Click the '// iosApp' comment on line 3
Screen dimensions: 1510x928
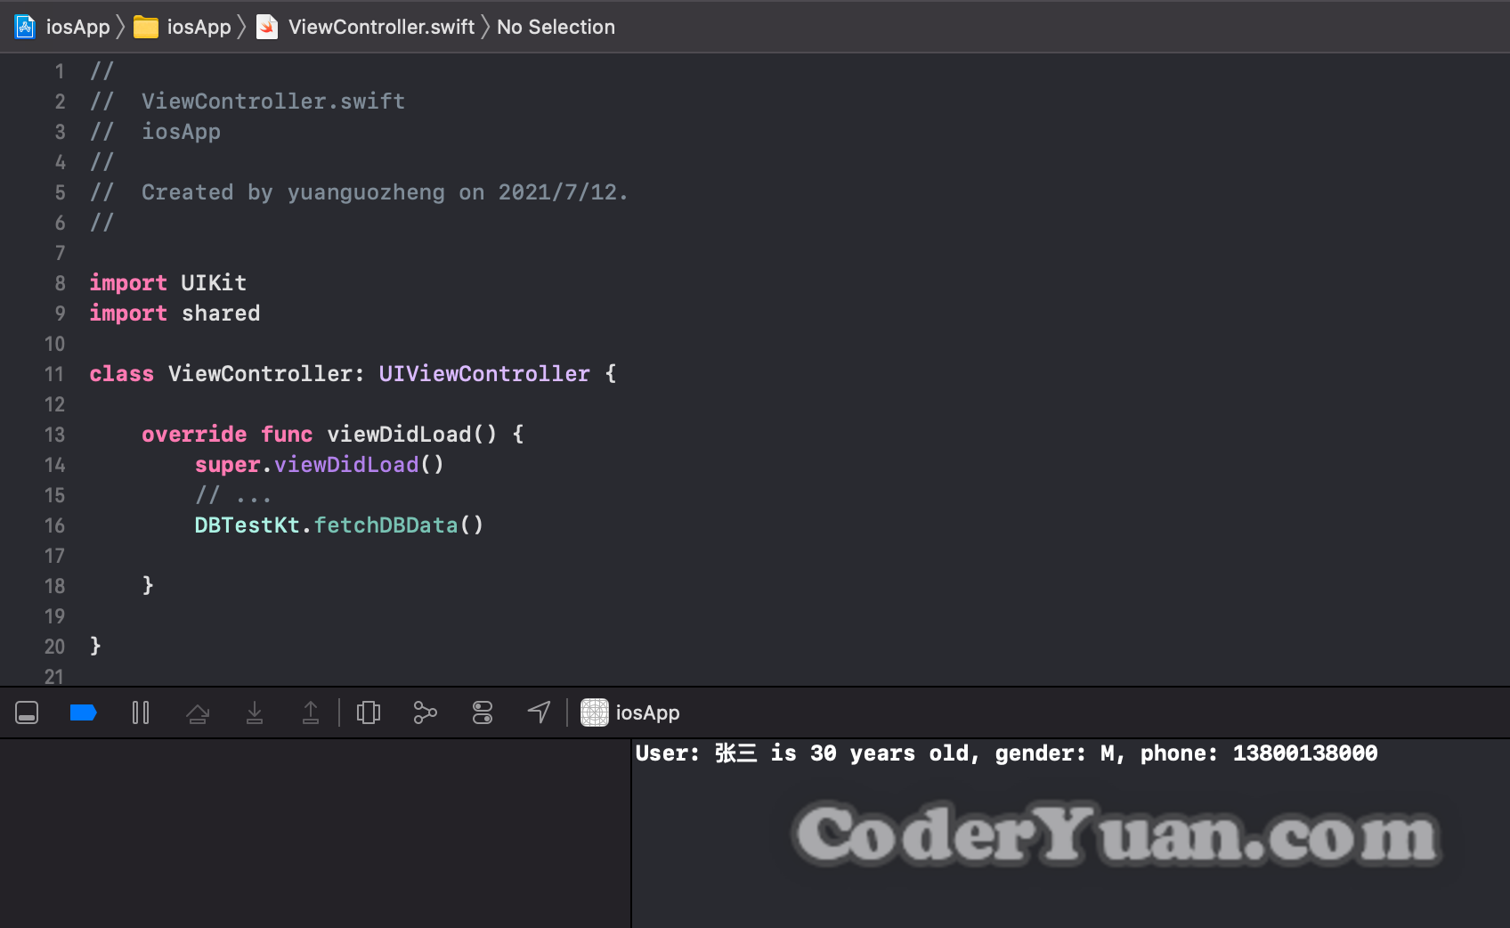(155, 132)
